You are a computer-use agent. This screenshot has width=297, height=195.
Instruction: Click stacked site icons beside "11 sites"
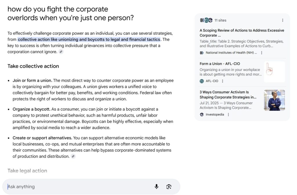click(206, 20)
